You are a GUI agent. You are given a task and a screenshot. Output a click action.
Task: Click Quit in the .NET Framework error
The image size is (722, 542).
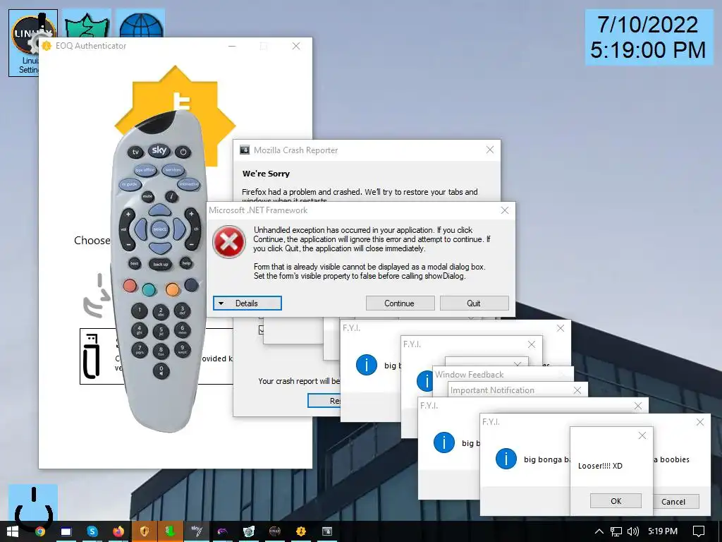(474, 303)
